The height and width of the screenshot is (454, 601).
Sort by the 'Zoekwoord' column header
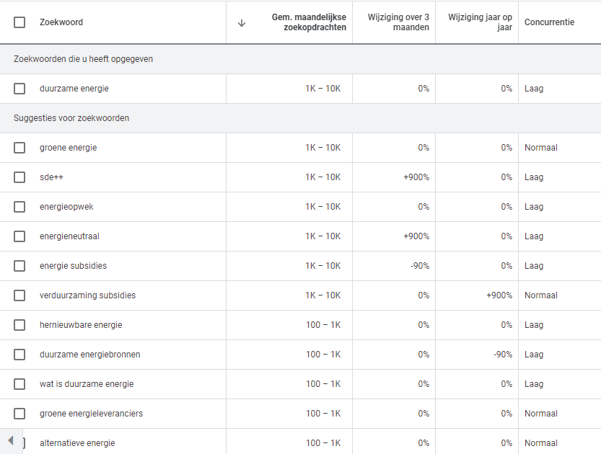click(61, 22)
